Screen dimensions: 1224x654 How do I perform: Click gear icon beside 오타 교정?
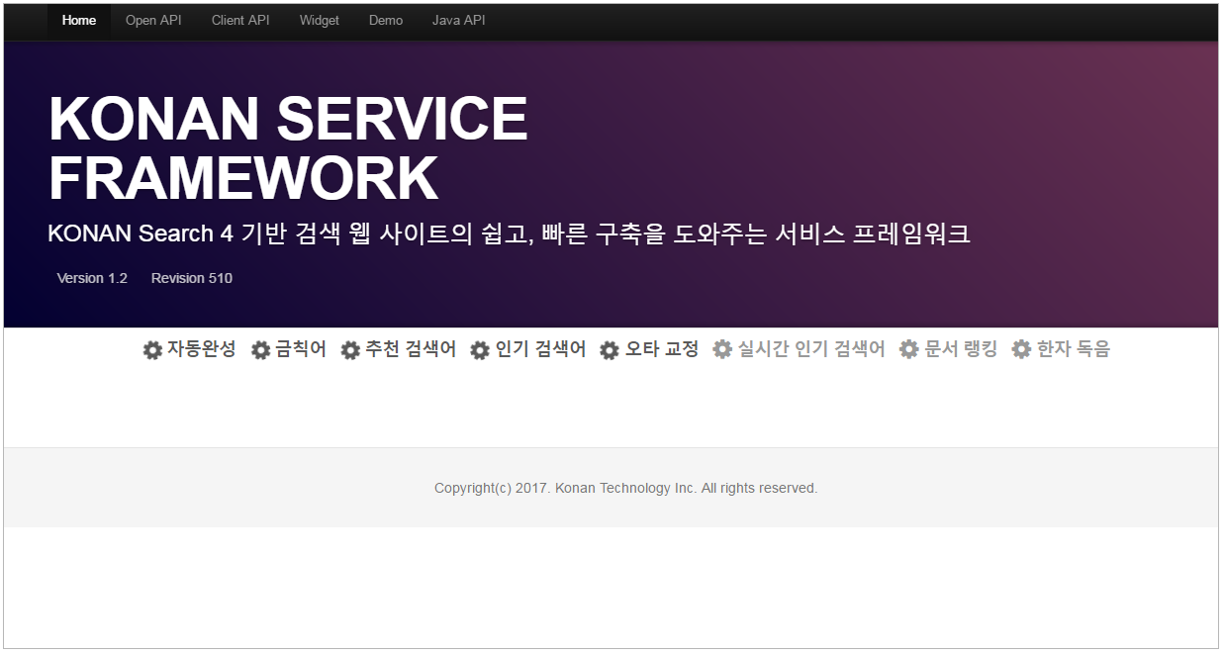[x=610, y=350]
